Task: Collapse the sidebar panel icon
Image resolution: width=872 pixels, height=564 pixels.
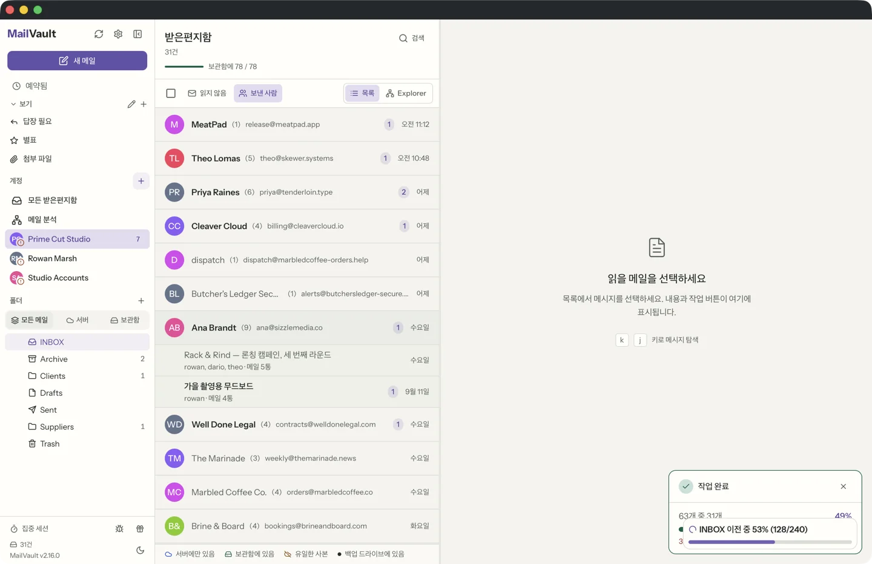Action: pos(137,34)
